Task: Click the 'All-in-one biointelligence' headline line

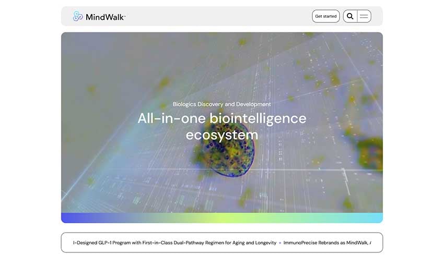Action: [221, 118]
